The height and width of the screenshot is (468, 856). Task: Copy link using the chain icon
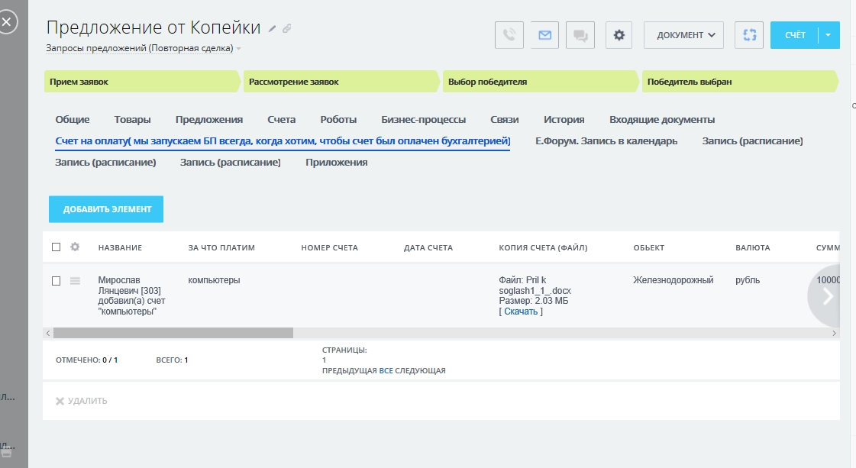[x=287, y=29]
